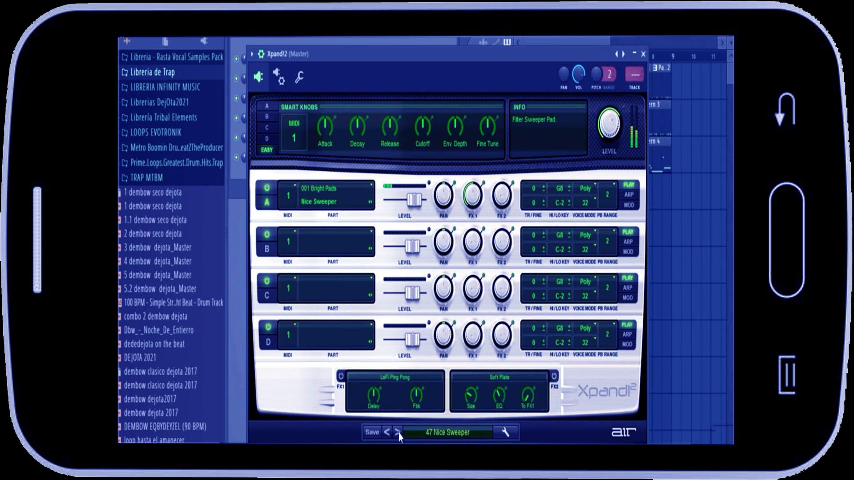Select 'dededejota on the beat' sample

[x=154, y=344]
